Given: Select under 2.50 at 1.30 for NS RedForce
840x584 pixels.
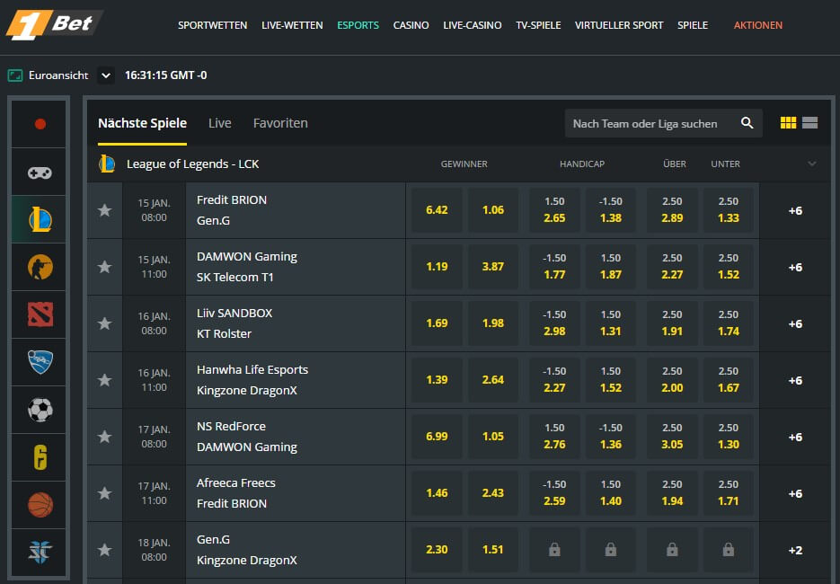Looking at the screenshot, I should 728,436.
